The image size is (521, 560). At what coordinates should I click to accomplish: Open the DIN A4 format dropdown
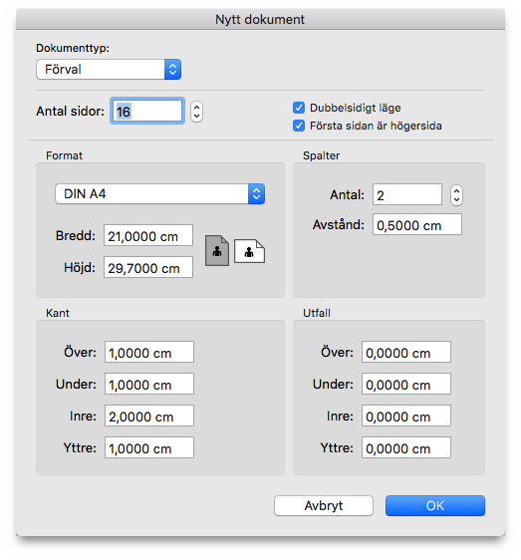tap(160, 194)
